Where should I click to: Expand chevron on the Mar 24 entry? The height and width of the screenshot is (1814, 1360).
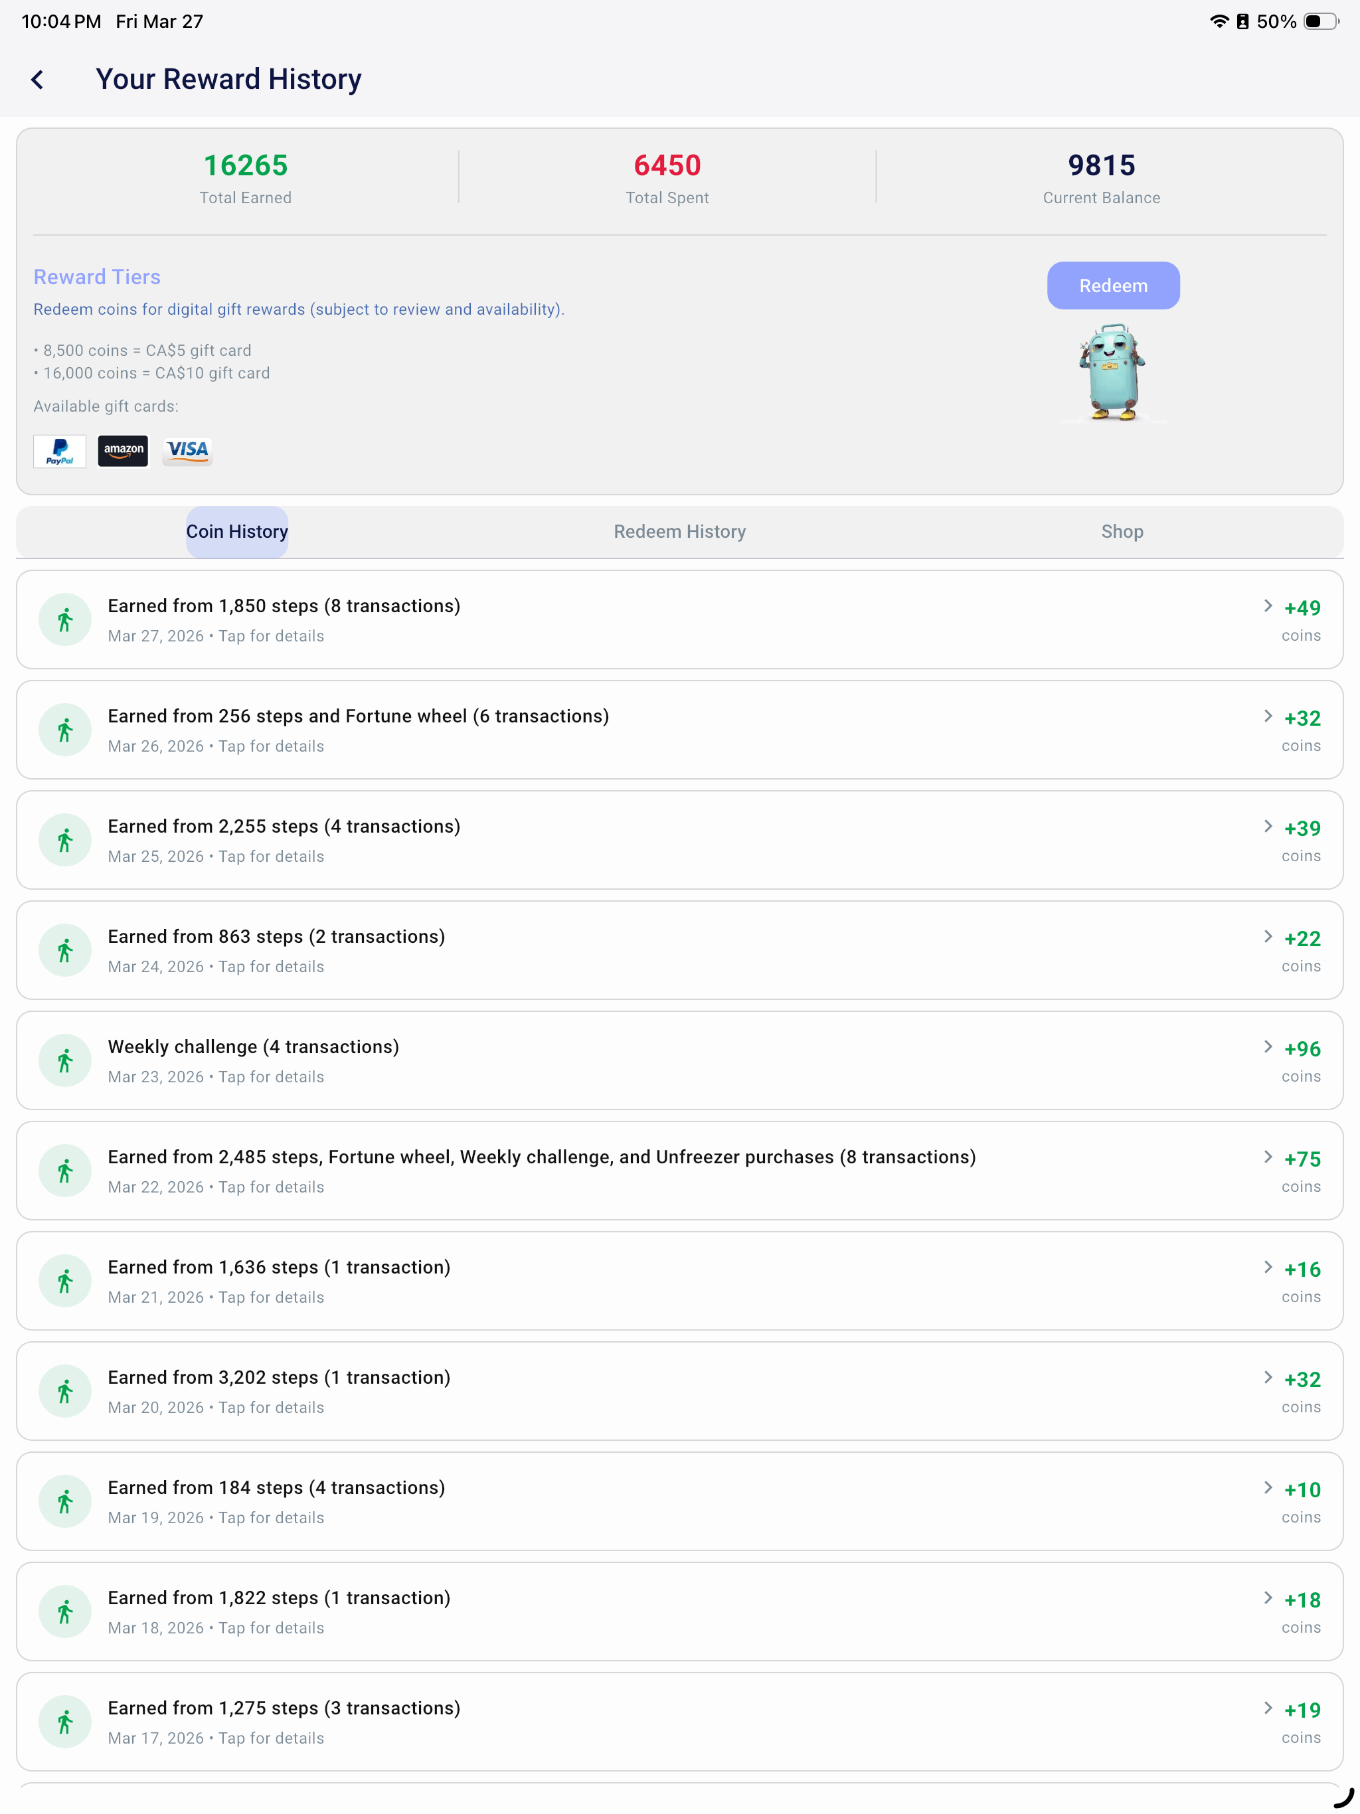[1268, 936]
